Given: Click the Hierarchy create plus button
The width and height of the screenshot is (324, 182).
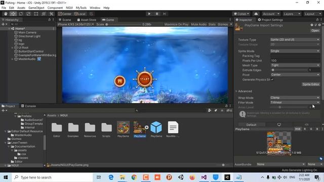Looking at the screenshot, I should tap(4, 24).
